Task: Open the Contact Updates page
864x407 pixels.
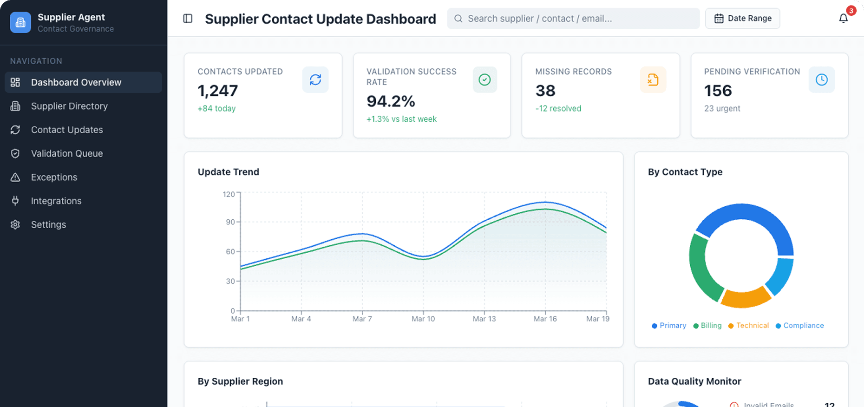Action: (84, 130)
